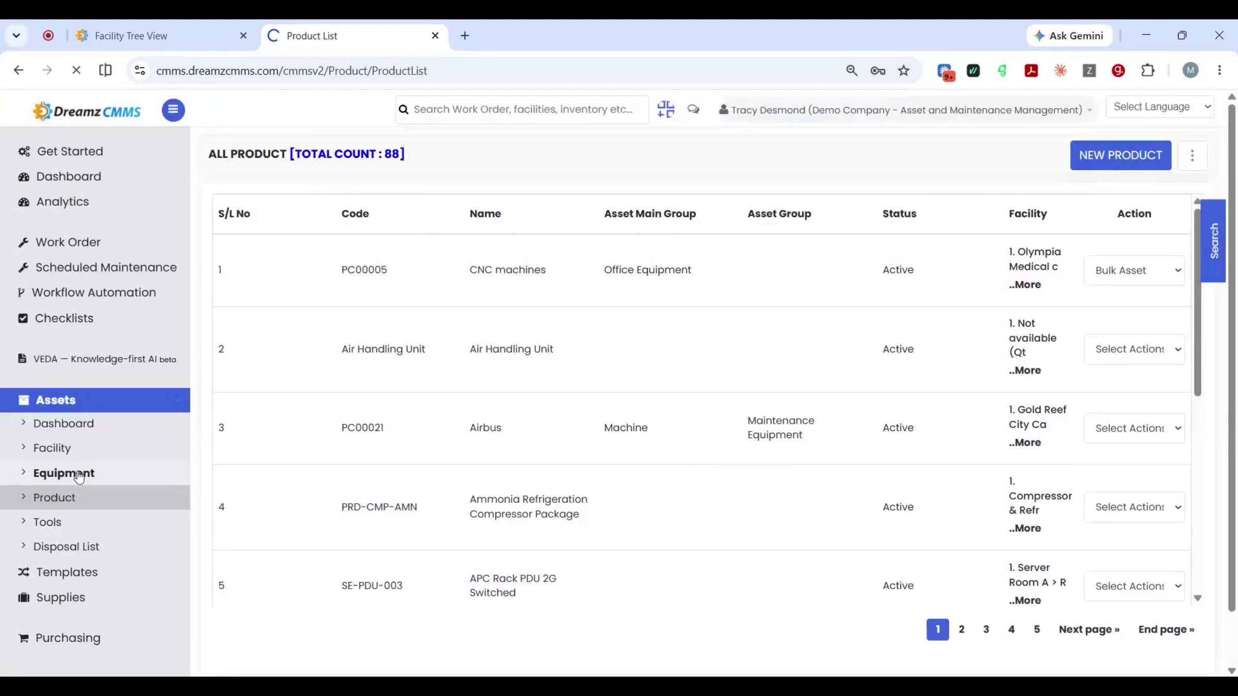The width and height of the screenshot is (1238, 696).
Task: Open Work Order in the sidebar
Action: [x=68, y=242]
